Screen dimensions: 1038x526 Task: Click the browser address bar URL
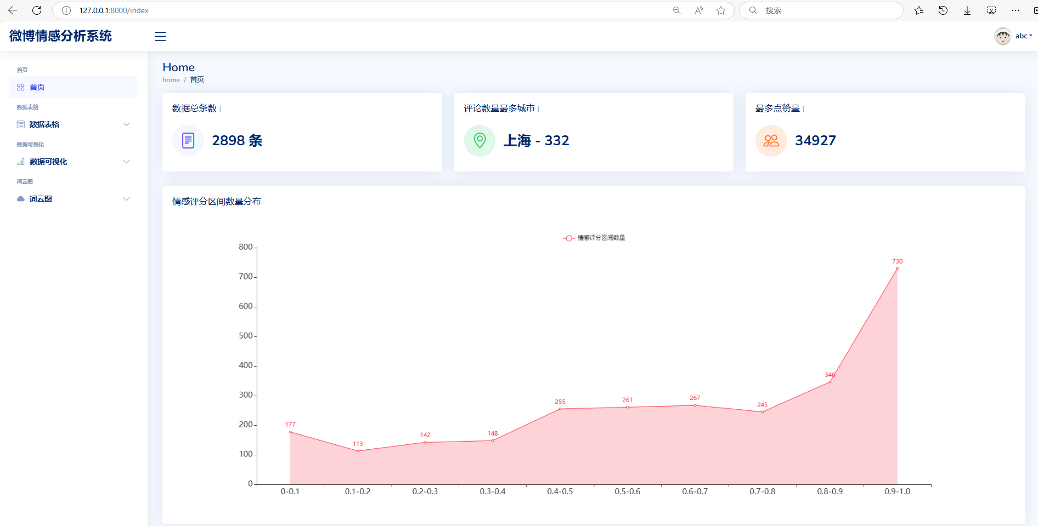pyautogui.click(x=114, y=10)
